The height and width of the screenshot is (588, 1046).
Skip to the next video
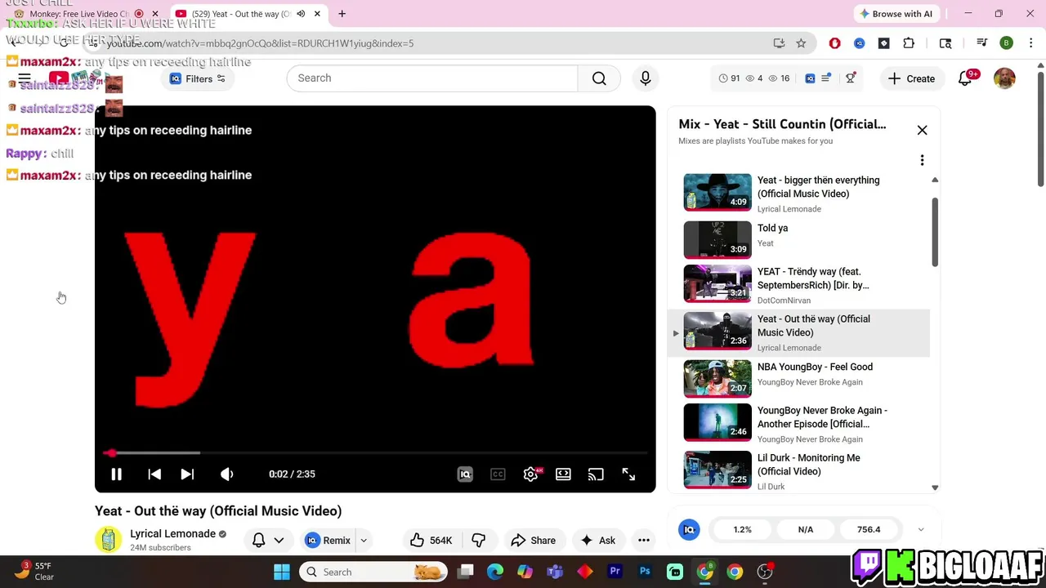pyautogui.click(x=187, y=474)
